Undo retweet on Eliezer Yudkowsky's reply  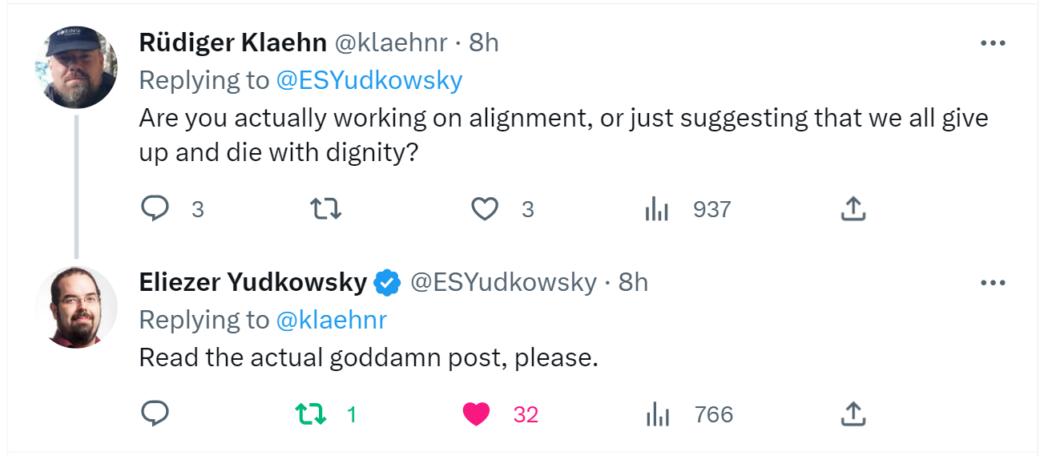311,414
